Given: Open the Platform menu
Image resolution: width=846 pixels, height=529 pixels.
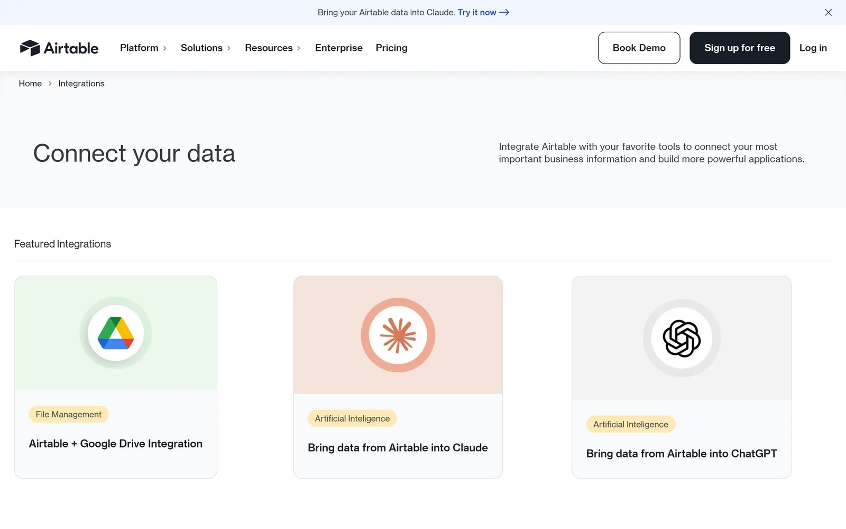Looking at the screenshot, I should [143, 48].
